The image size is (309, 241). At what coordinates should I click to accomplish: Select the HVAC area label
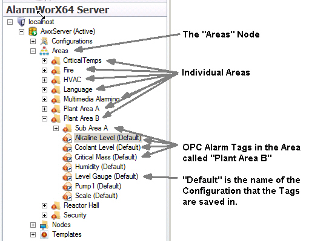pyautogui.click(x=72, y=80)
